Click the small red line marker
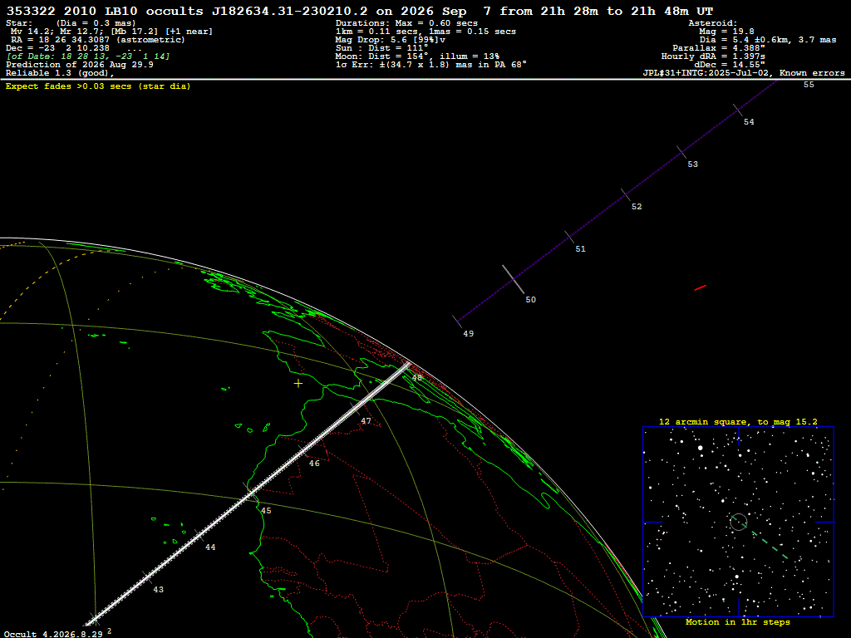 pos(700,287)
